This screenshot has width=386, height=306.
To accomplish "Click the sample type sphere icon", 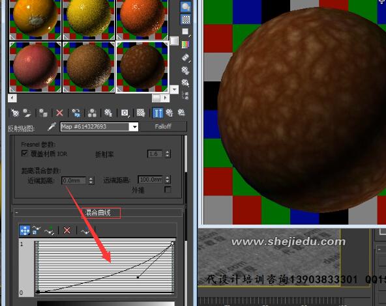I will click(186, 7).
